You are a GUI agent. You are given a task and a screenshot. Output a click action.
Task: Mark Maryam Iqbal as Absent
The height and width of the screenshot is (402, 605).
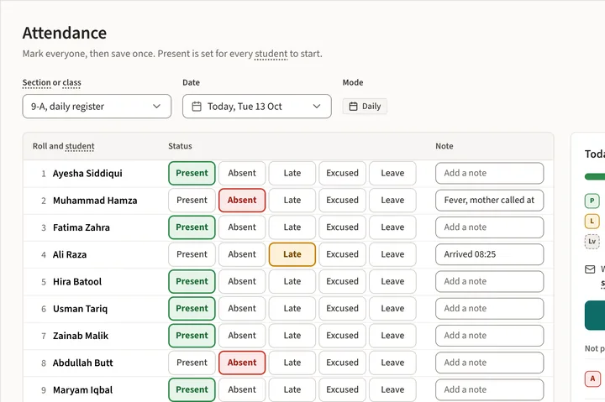[x=242, y=389]
